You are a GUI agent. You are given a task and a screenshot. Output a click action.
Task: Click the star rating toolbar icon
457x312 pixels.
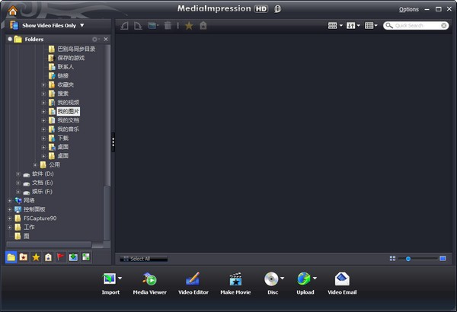(189, 26)
